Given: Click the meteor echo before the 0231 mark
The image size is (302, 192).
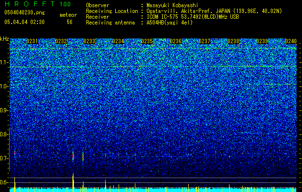Looking at the screenshot, I should [x=14, y=153].
